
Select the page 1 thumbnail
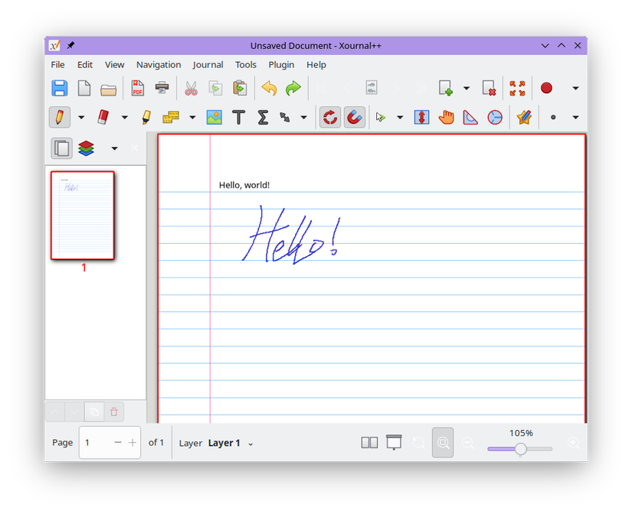tap(83, 215)
